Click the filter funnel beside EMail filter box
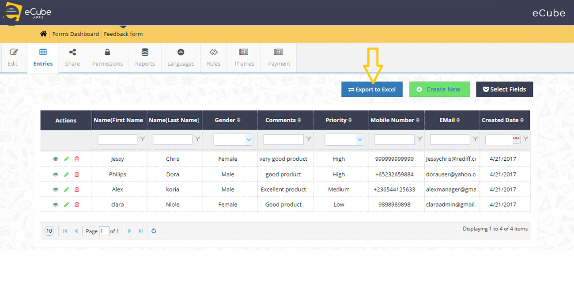 [x=474, y=139]
